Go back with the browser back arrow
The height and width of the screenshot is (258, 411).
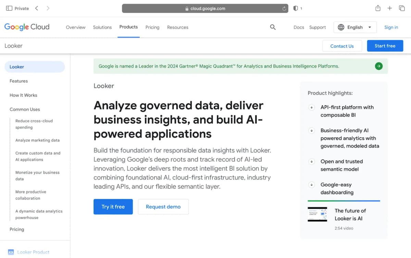point(37,8)
